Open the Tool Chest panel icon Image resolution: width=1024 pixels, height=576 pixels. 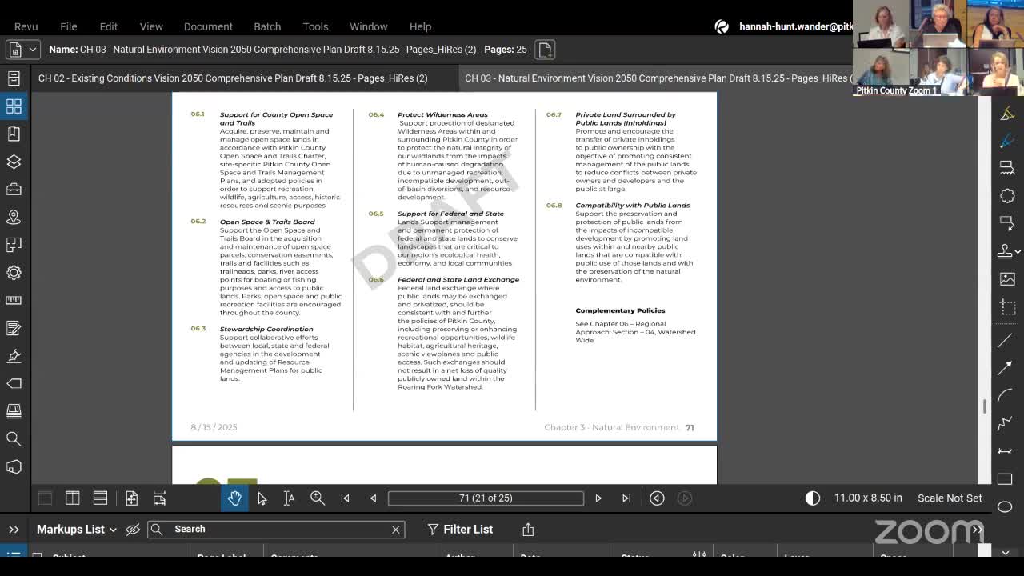(14, 189)
